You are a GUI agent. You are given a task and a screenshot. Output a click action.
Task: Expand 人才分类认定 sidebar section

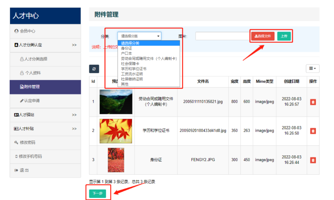(45, 45)
